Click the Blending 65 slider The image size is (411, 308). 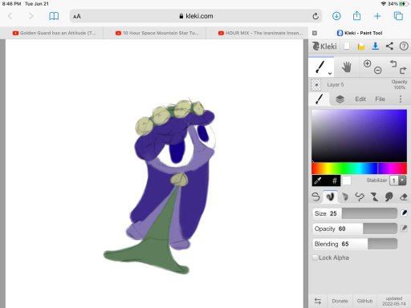(355, 244)
